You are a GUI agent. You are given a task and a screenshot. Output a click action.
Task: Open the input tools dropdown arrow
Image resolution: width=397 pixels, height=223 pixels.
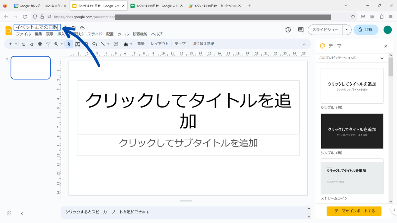coord(131,44)
